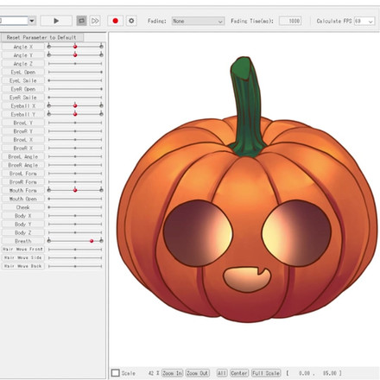The height and width of the screenshot is (380, 380).
Task: Click the pumpkin's green stem
Action: (x=248, y=106)
